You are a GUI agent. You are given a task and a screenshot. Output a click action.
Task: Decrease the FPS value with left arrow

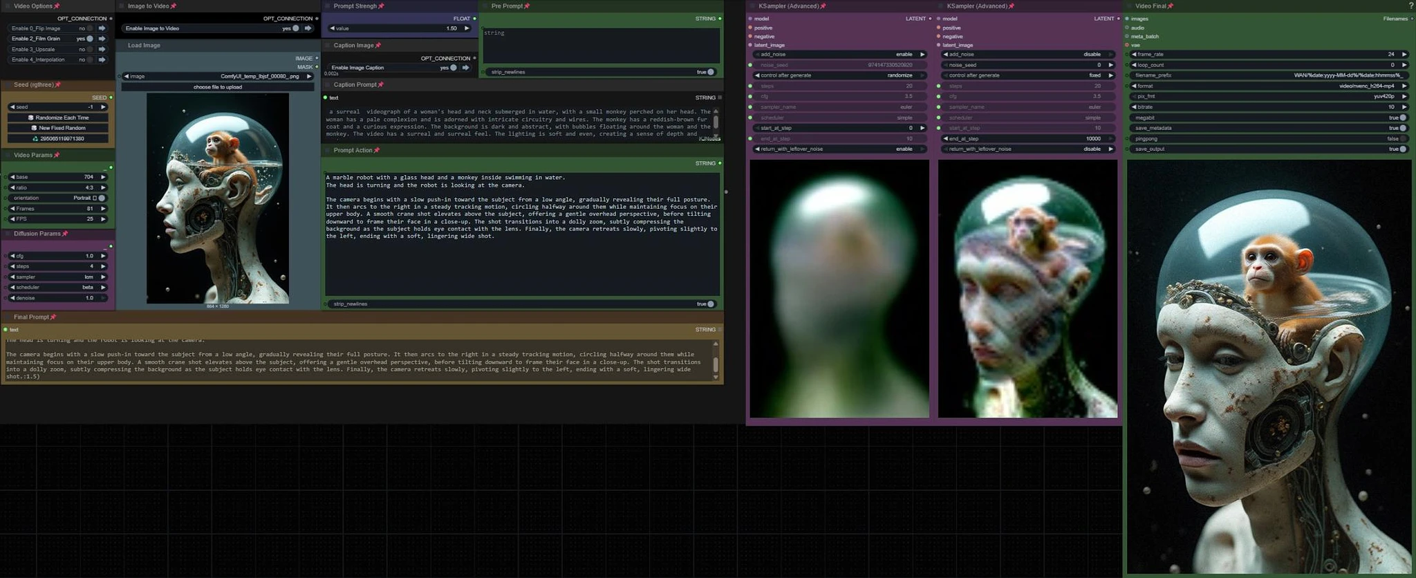pos(12,219)
